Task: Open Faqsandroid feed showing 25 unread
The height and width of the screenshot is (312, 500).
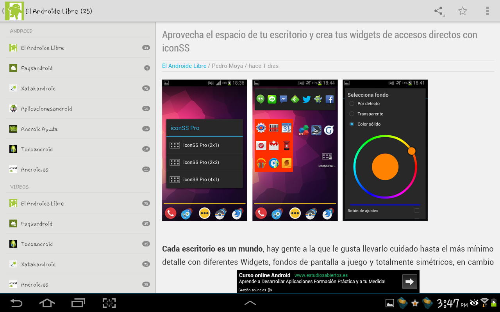Action: [x=78, y=223]
